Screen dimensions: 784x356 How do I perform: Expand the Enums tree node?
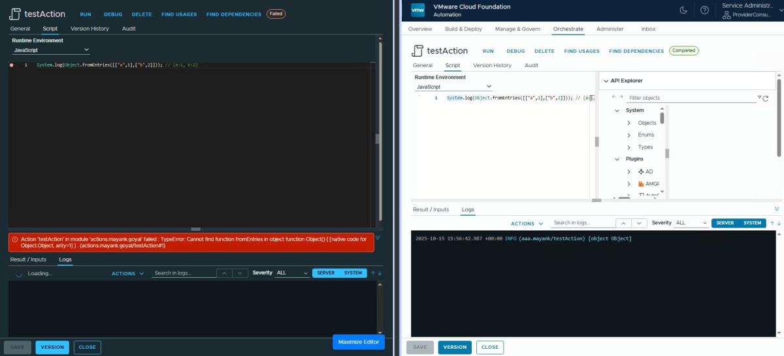(629, 135)
